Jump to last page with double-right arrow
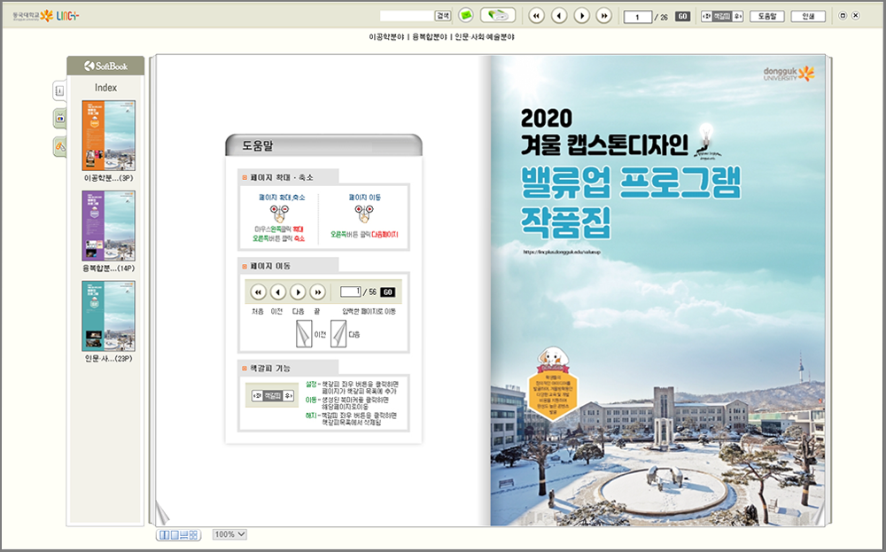This screenshot has height=552, width=886. pos(604,16)
